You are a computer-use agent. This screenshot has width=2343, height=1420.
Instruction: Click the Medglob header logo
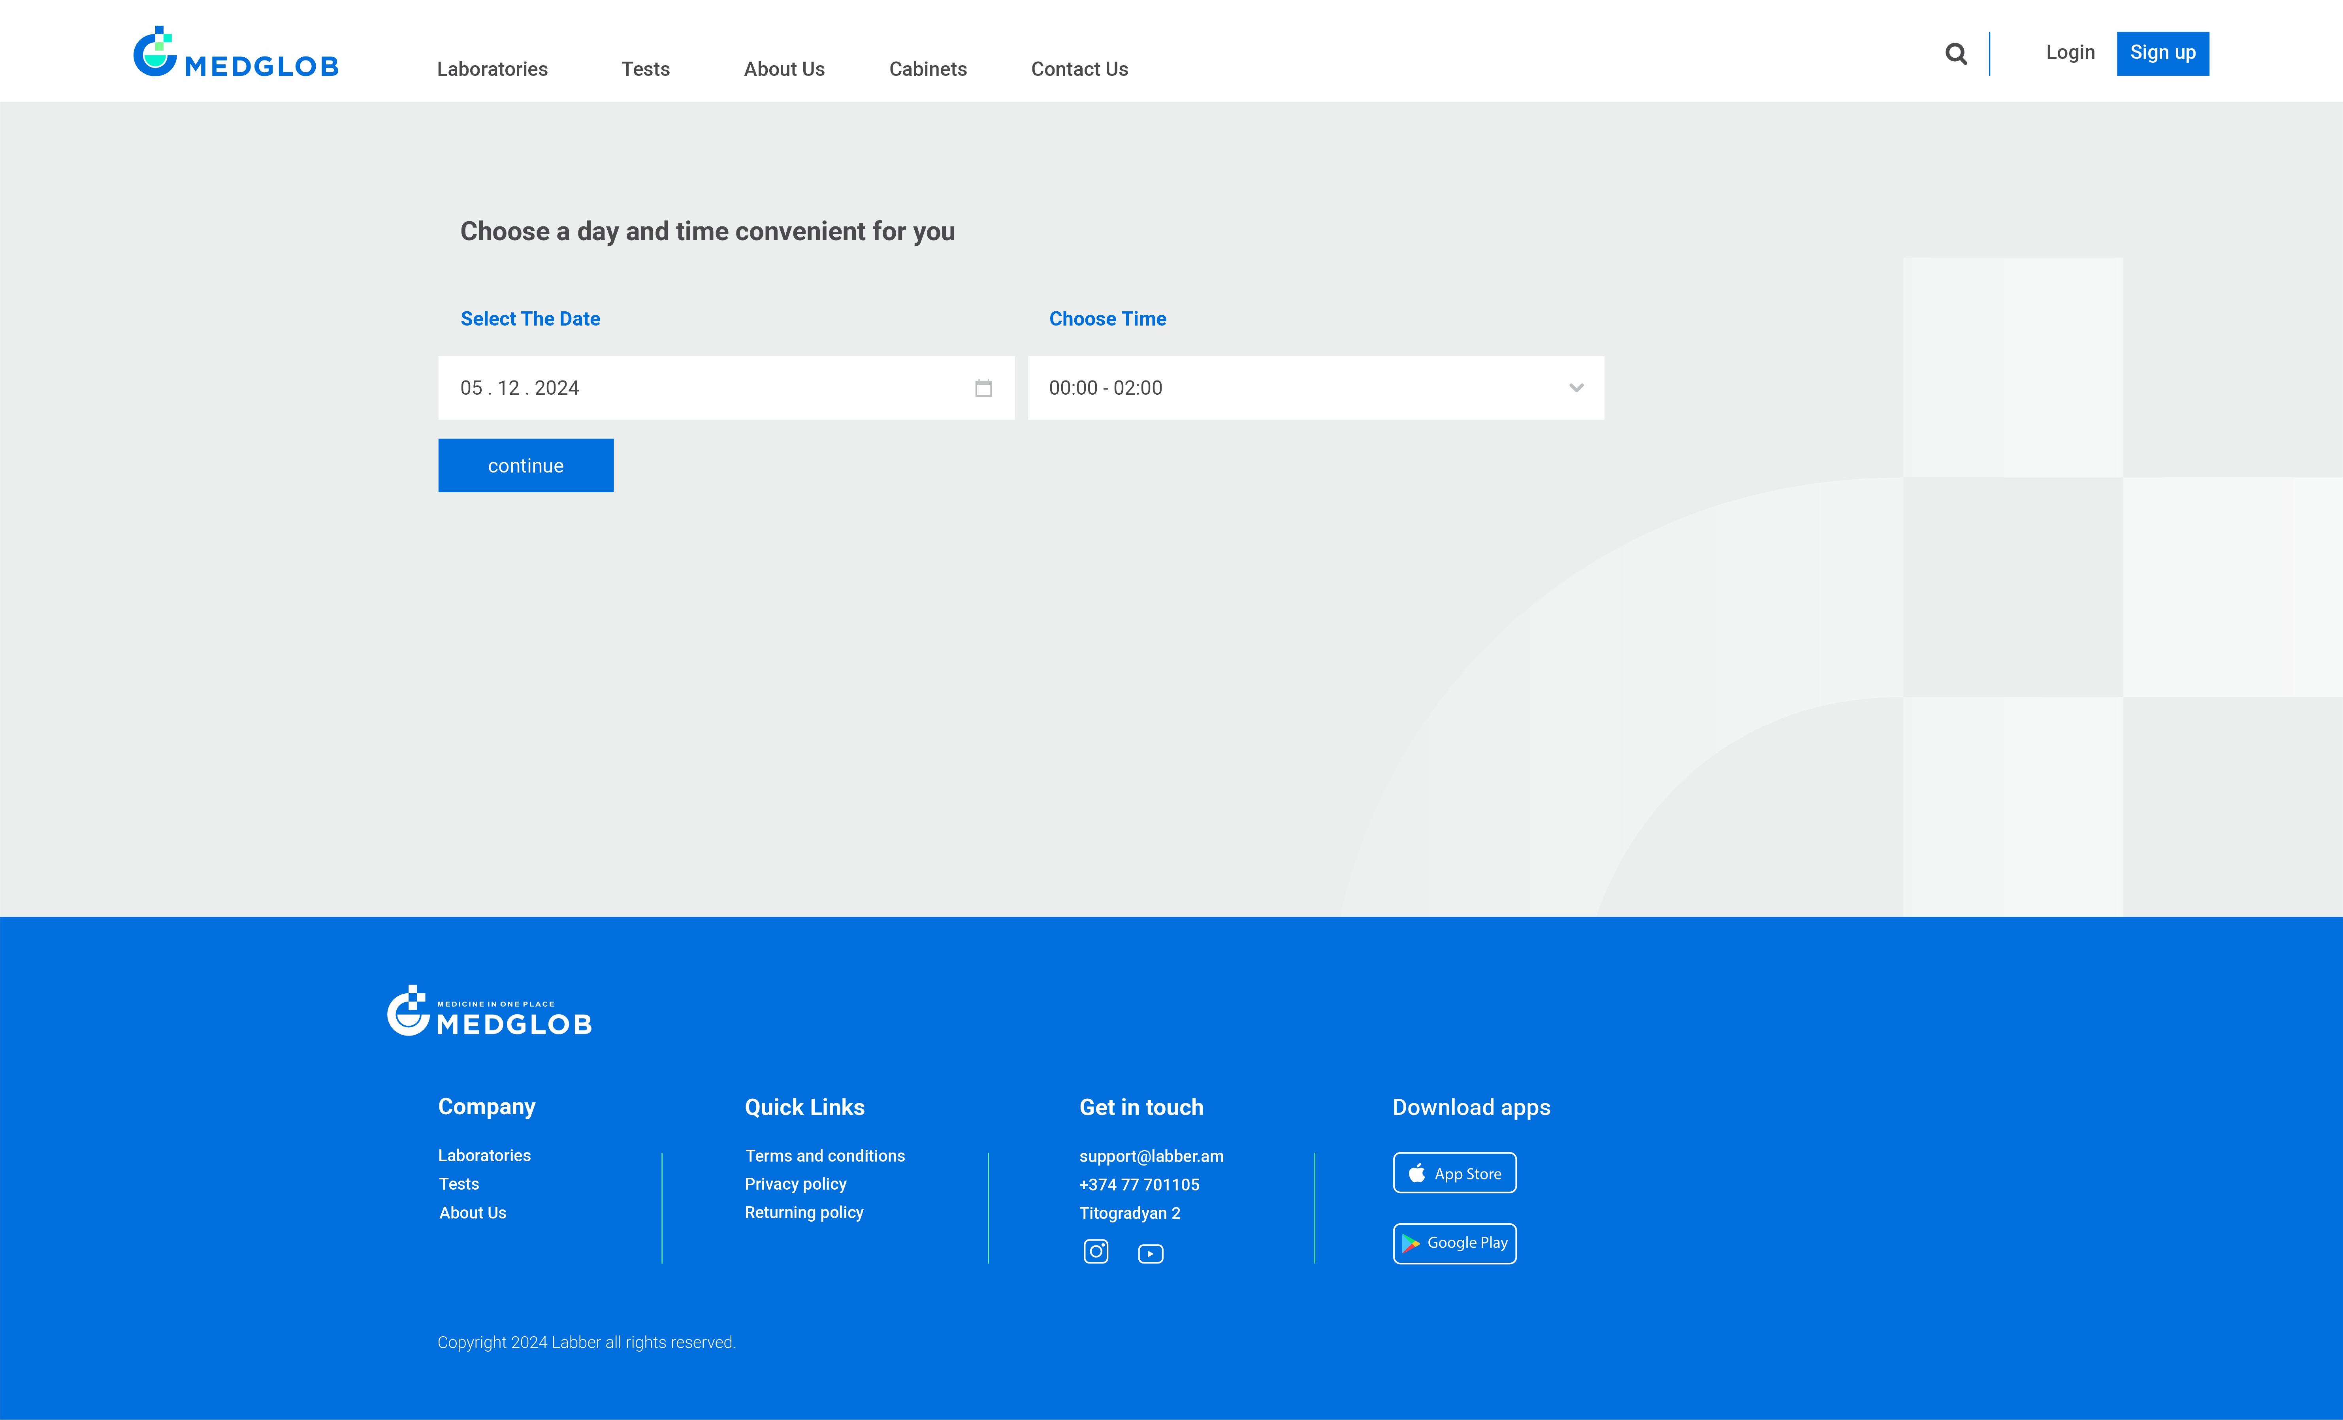point(236,53)
